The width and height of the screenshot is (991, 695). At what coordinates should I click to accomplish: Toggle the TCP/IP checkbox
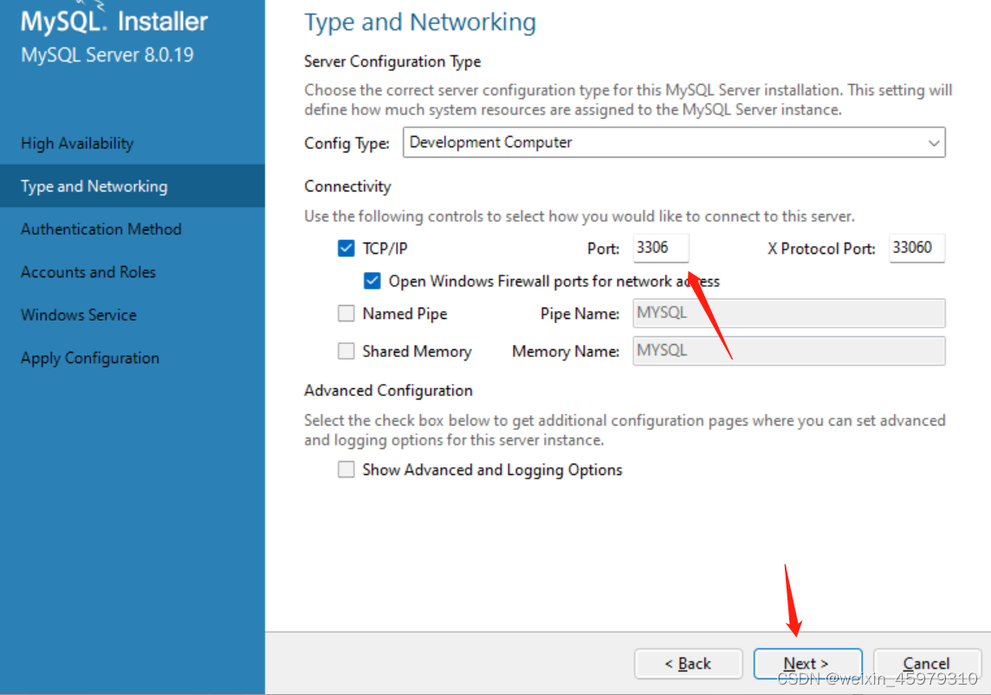[346, 249]
